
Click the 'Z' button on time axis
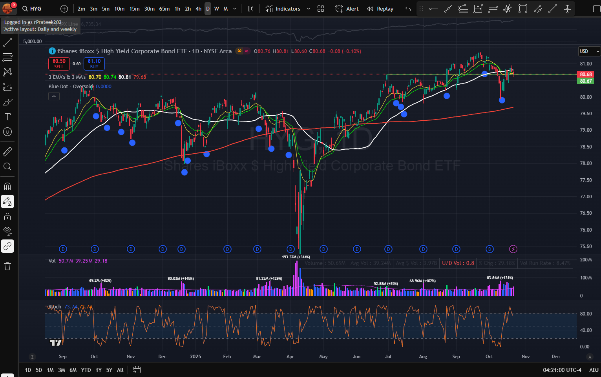(x=32, y=357)
